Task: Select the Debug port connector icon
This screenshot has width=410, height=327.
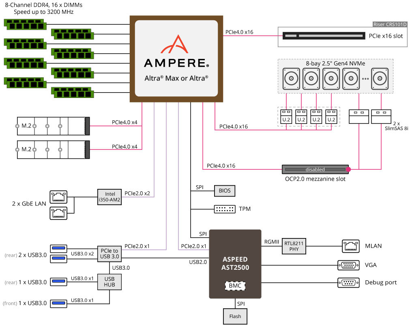Action: [348, 283]
